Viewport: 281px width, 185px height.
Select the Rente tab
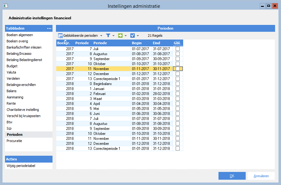point(11,104)
